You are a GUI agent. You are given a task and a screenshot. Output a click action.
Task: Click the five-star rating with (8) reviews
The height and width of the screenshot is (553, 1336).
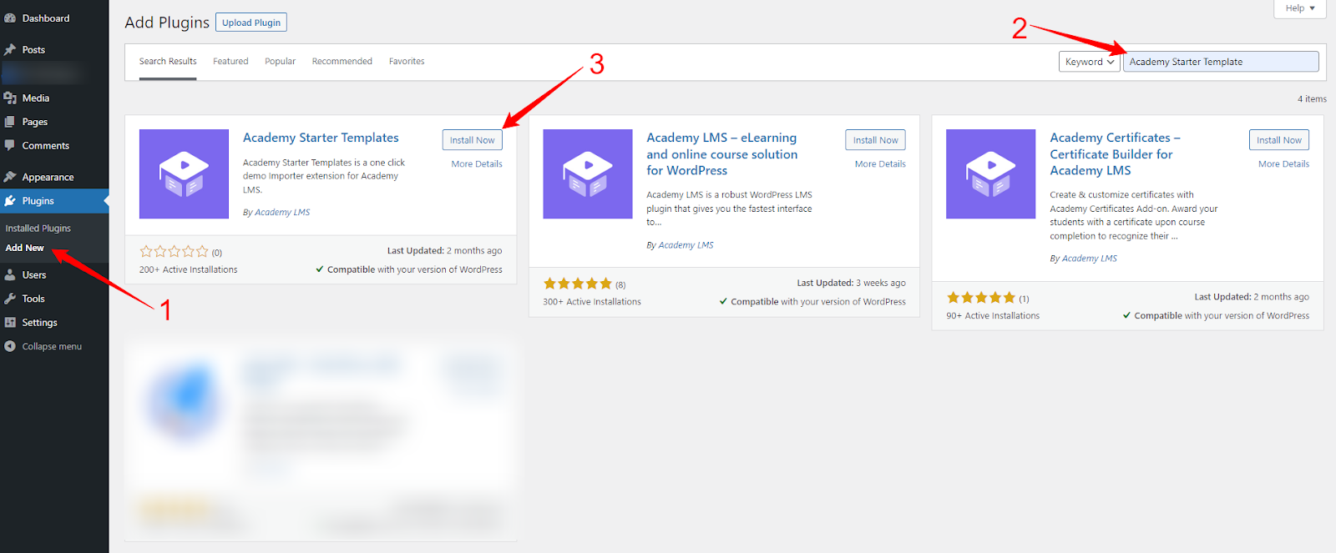[x=578, y=284]
